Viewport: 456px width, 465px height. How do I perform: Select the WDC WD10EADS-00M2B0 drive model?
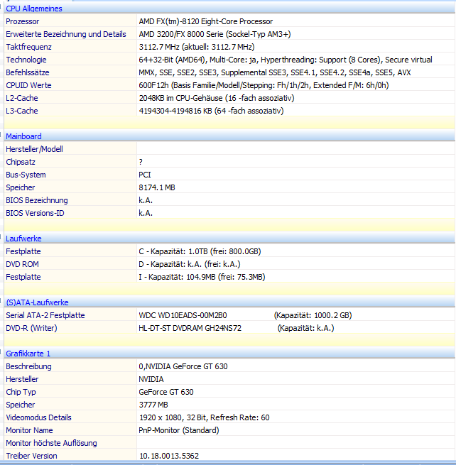183,315
